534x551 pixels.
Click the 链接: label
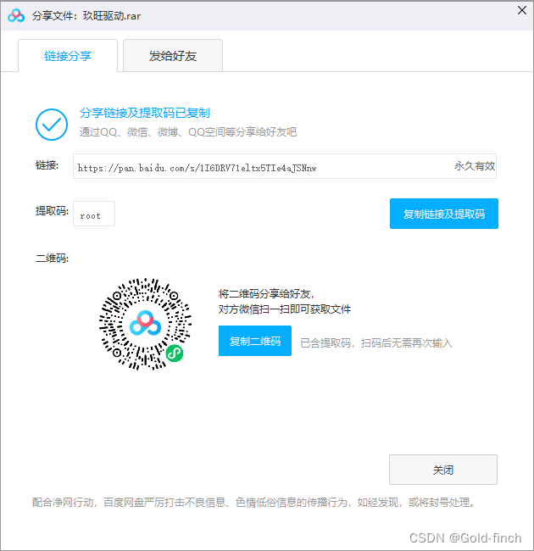tap(47, 165)
